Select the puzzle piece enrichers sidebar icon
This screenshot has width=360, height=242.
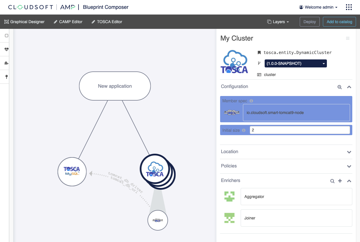click(7, 63)
